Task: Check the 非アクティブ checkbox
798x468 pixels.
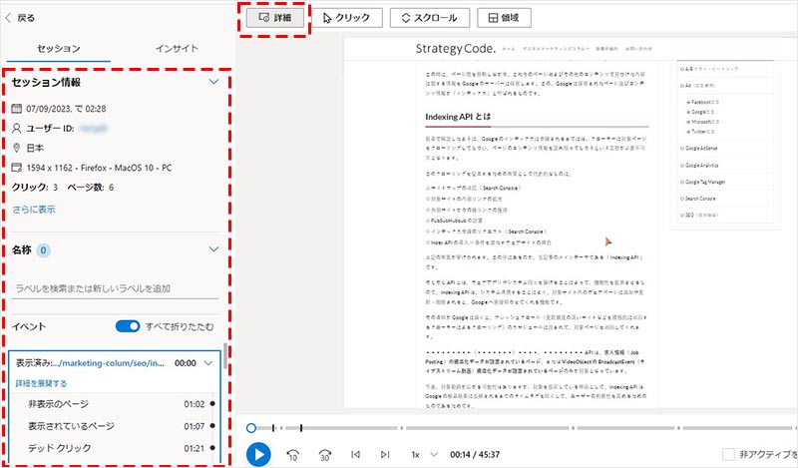Action: click(x=729, y=454)
